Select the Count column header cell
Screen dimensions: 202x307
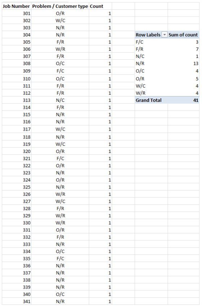[x=100, y=6]
